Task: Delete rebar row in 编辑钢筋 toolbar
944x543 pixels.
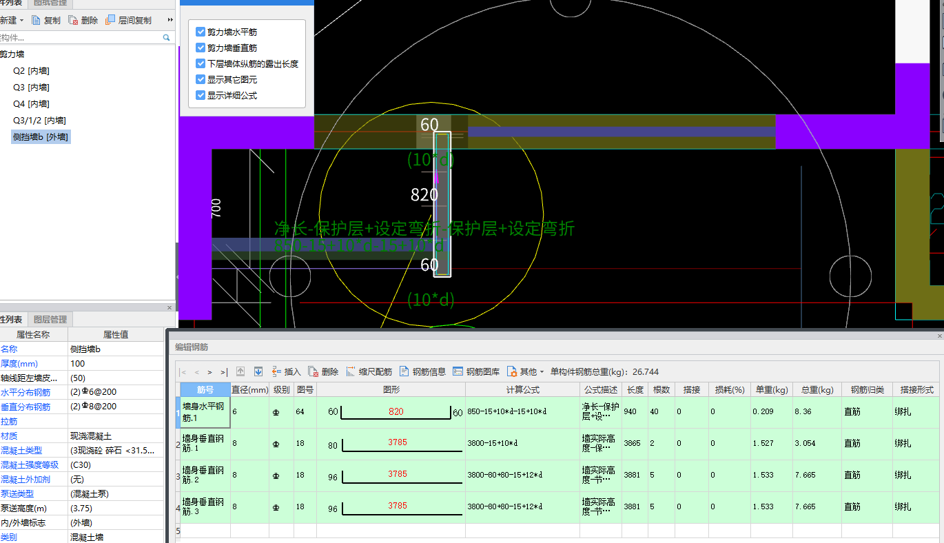Action: pyautogui.click(x=323, y=371)
